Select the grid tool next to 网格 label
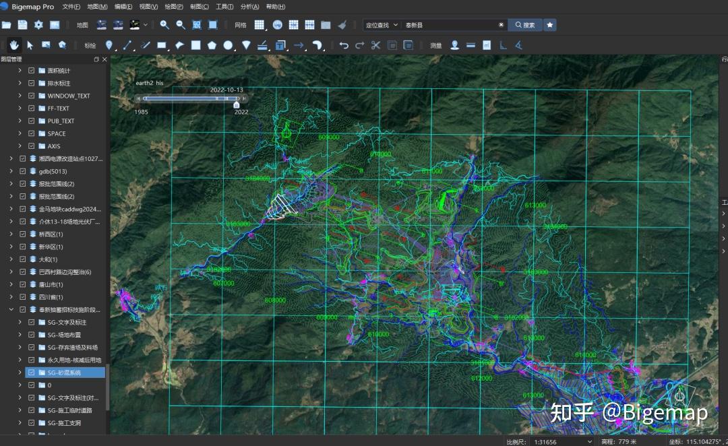This screenshot has width=728, height=446. tap(259, 25)
